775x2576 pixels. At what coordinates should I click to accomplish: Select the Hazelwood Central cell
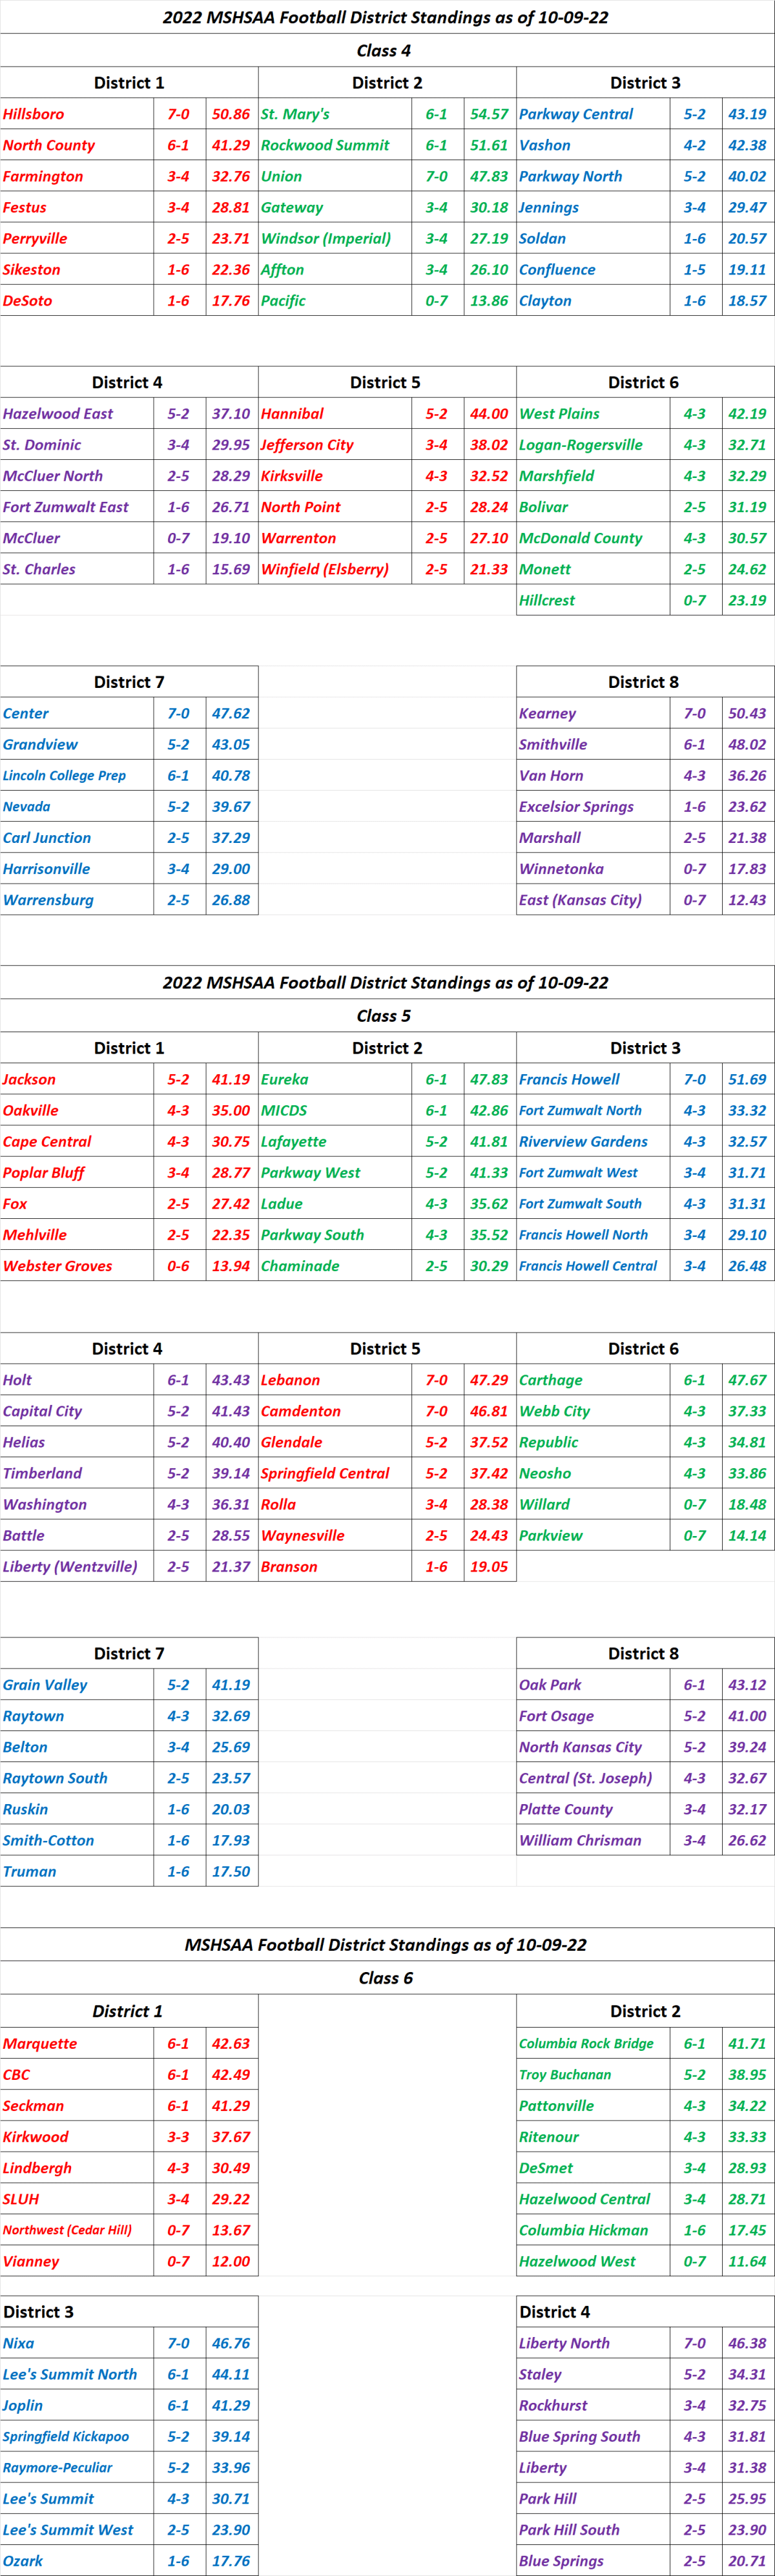(593, 2198)
